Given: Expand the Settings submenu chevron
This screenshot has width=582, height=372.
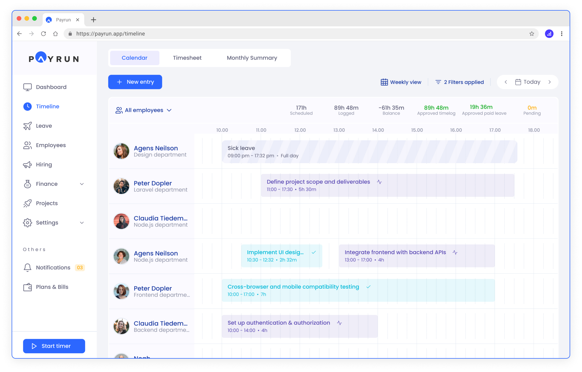Looking at the screenshot, I should point(82,223).
